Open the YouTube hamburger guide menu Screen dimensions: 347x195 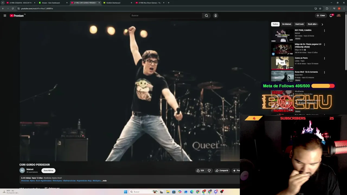click(x=5, y=15)
